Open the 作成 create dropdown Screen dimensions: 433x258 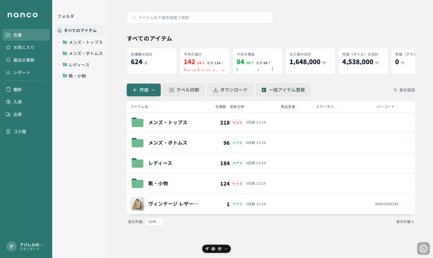(x=144, y=90)
